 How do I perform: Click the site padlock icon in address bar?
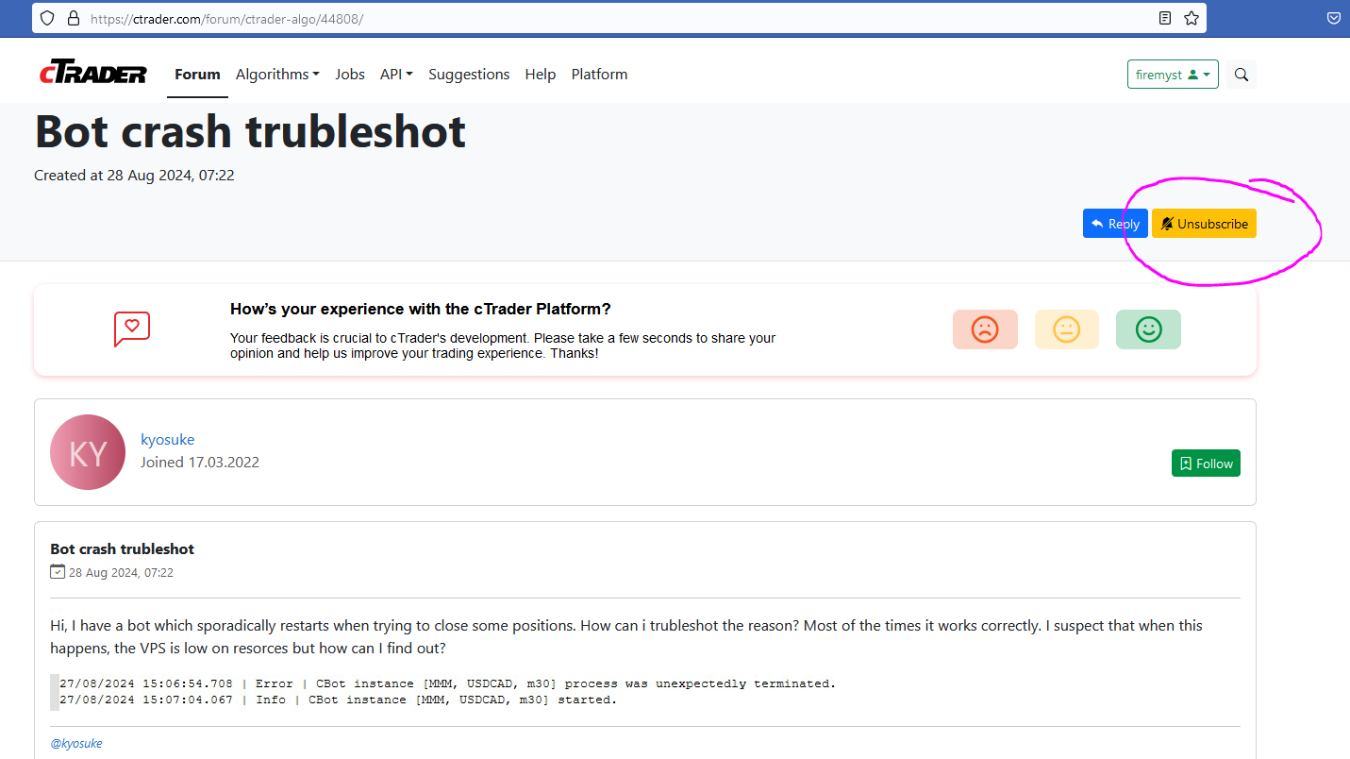coord(74,18)
